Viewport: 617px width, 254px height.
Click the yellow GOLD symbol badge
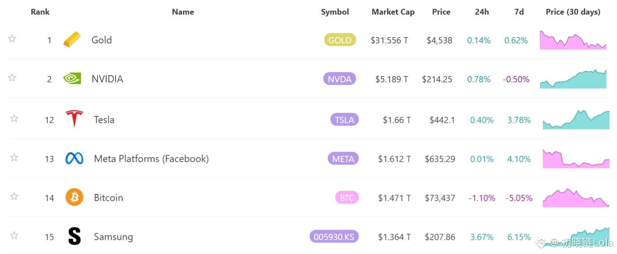[x=340, y=40]
